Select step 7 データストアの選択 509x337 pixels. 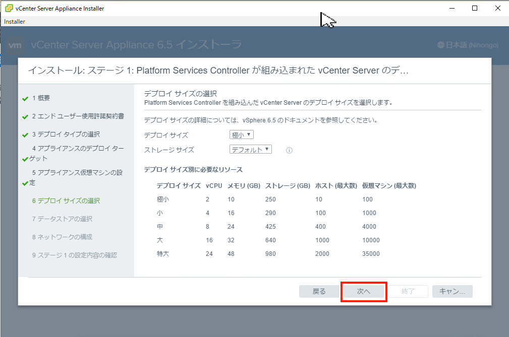pos(62,219)
